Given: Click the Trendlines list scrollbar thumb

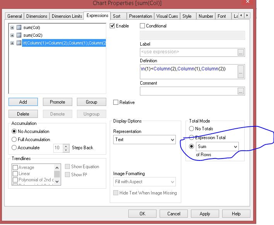Looking at the screenshot, I should tap(57, 174).
